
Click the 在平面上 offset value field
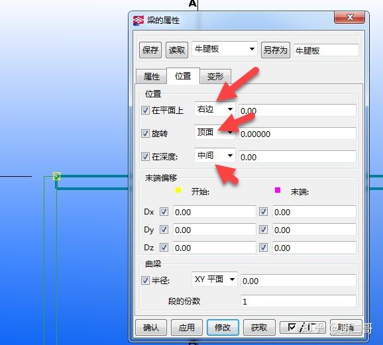click(x=298, y=111)
